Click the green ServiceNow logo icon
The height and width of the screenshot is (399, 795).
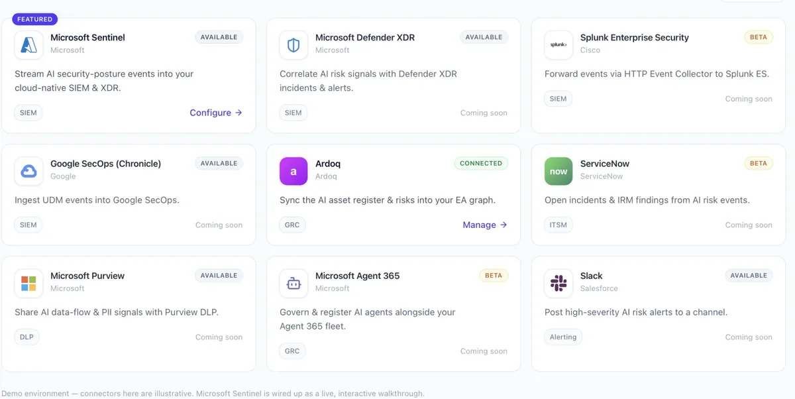(558, 171)
